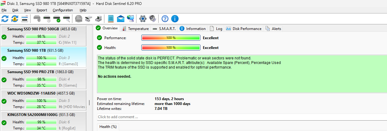Open the Help menu
Screen dimensions: 387x131
point(83,10)
